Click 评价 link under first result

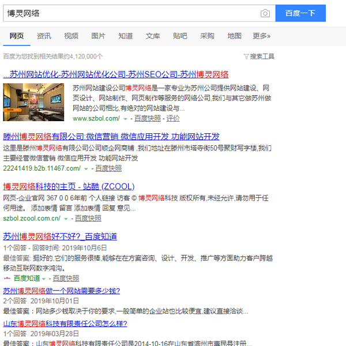pos(173,118)
